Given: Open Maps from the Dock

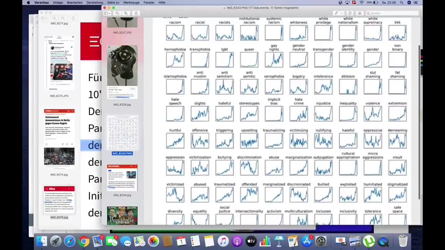Looking at the screenshot, I should 139,241.
